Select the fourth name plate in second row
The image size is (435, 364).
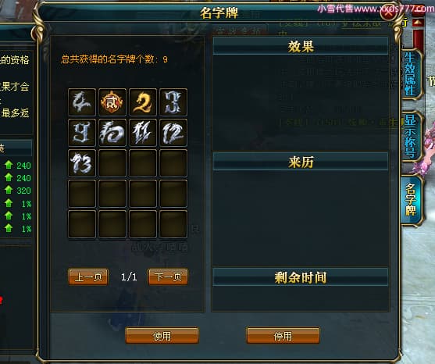[173, 133]
